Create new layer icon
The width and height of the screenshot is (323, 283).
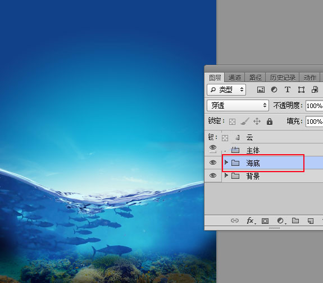click(x=311, y=221)
